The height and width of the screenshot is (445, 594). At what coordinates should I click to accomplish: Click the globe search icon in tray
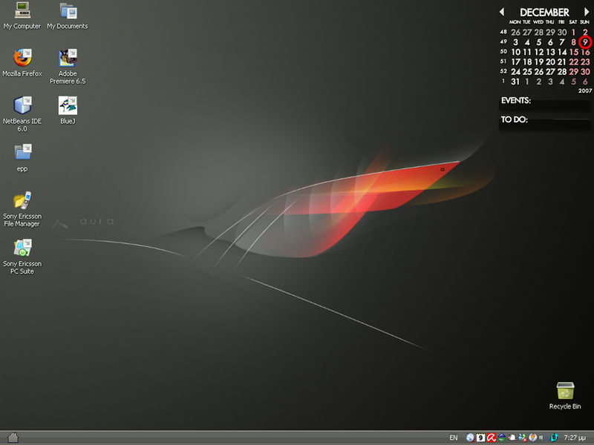coord(469,437)
